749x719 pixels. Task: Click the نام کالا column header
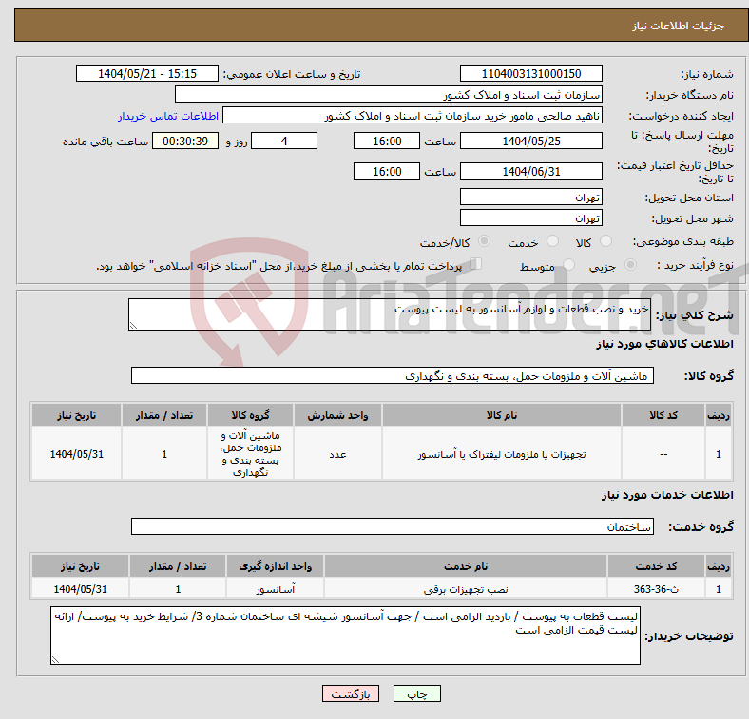502,415
